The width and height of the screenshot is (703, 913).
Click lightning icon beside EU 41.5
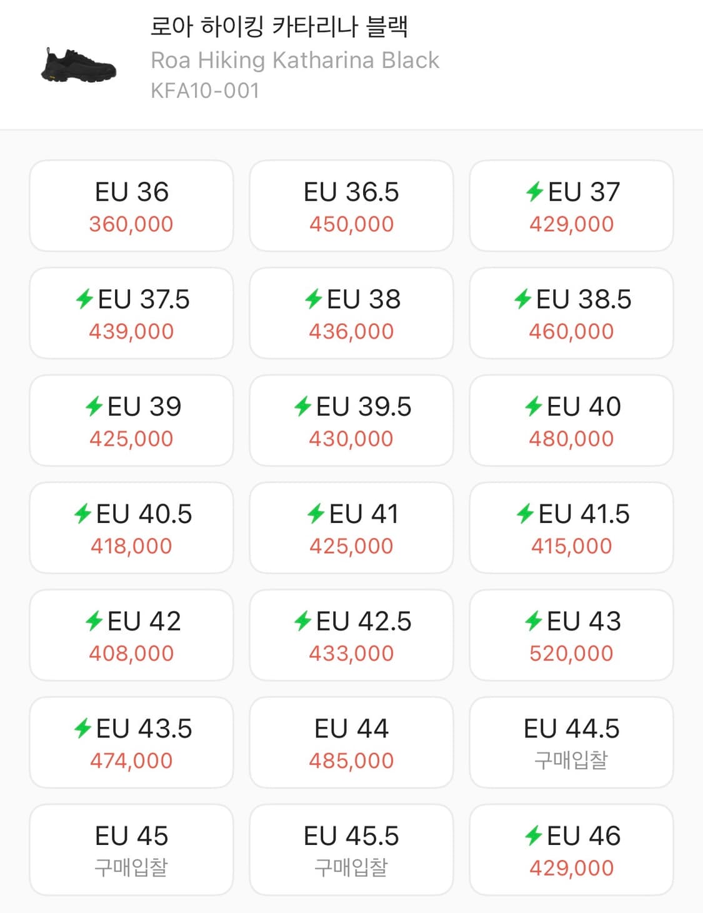point(525,514)
